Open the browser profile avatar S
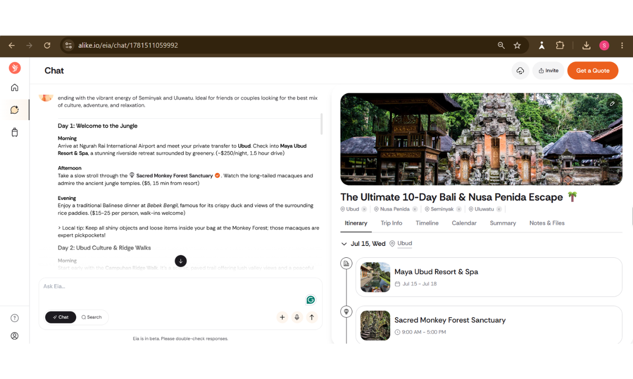Screen dimensions: 633x379 [x=604, y=45]
